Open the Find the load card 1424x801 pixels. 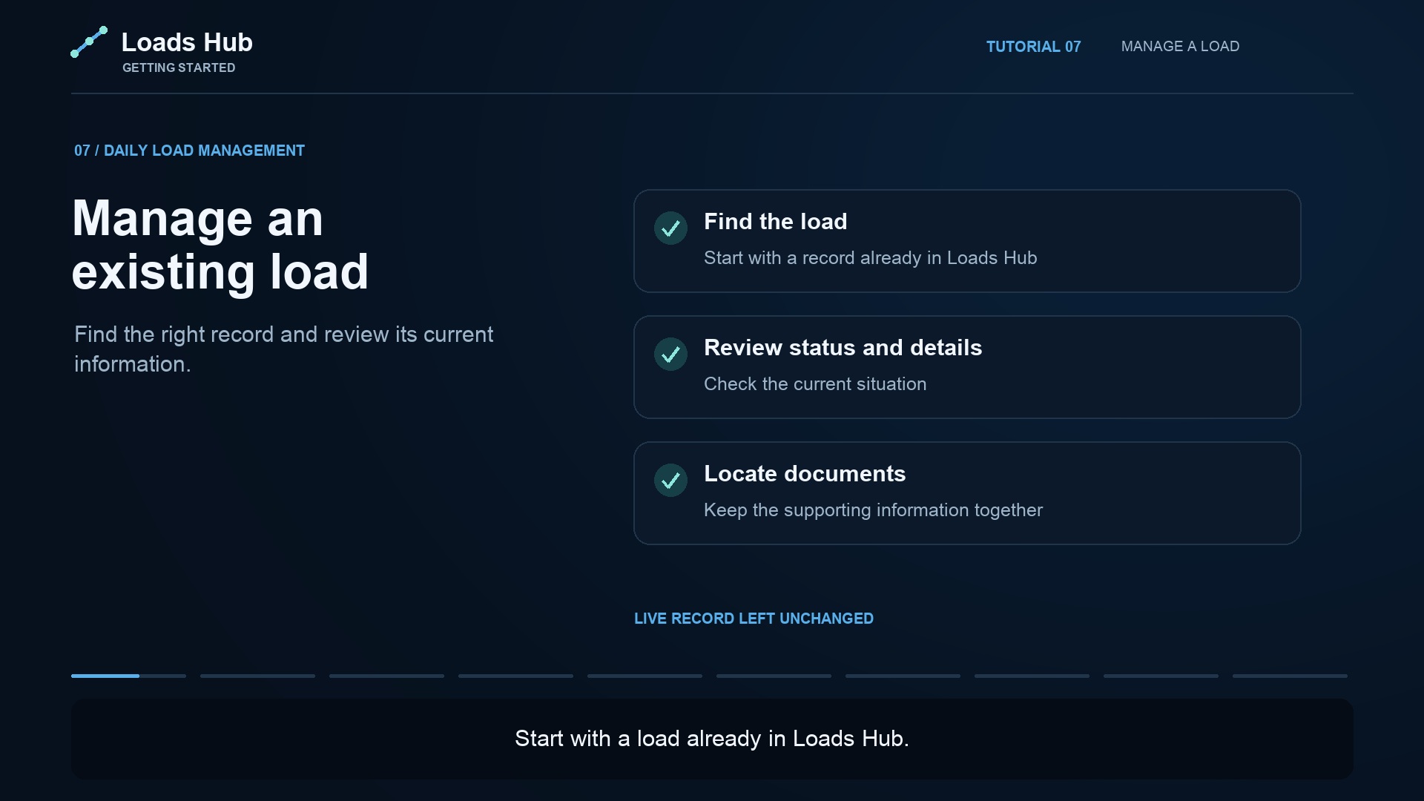point(967,241)
